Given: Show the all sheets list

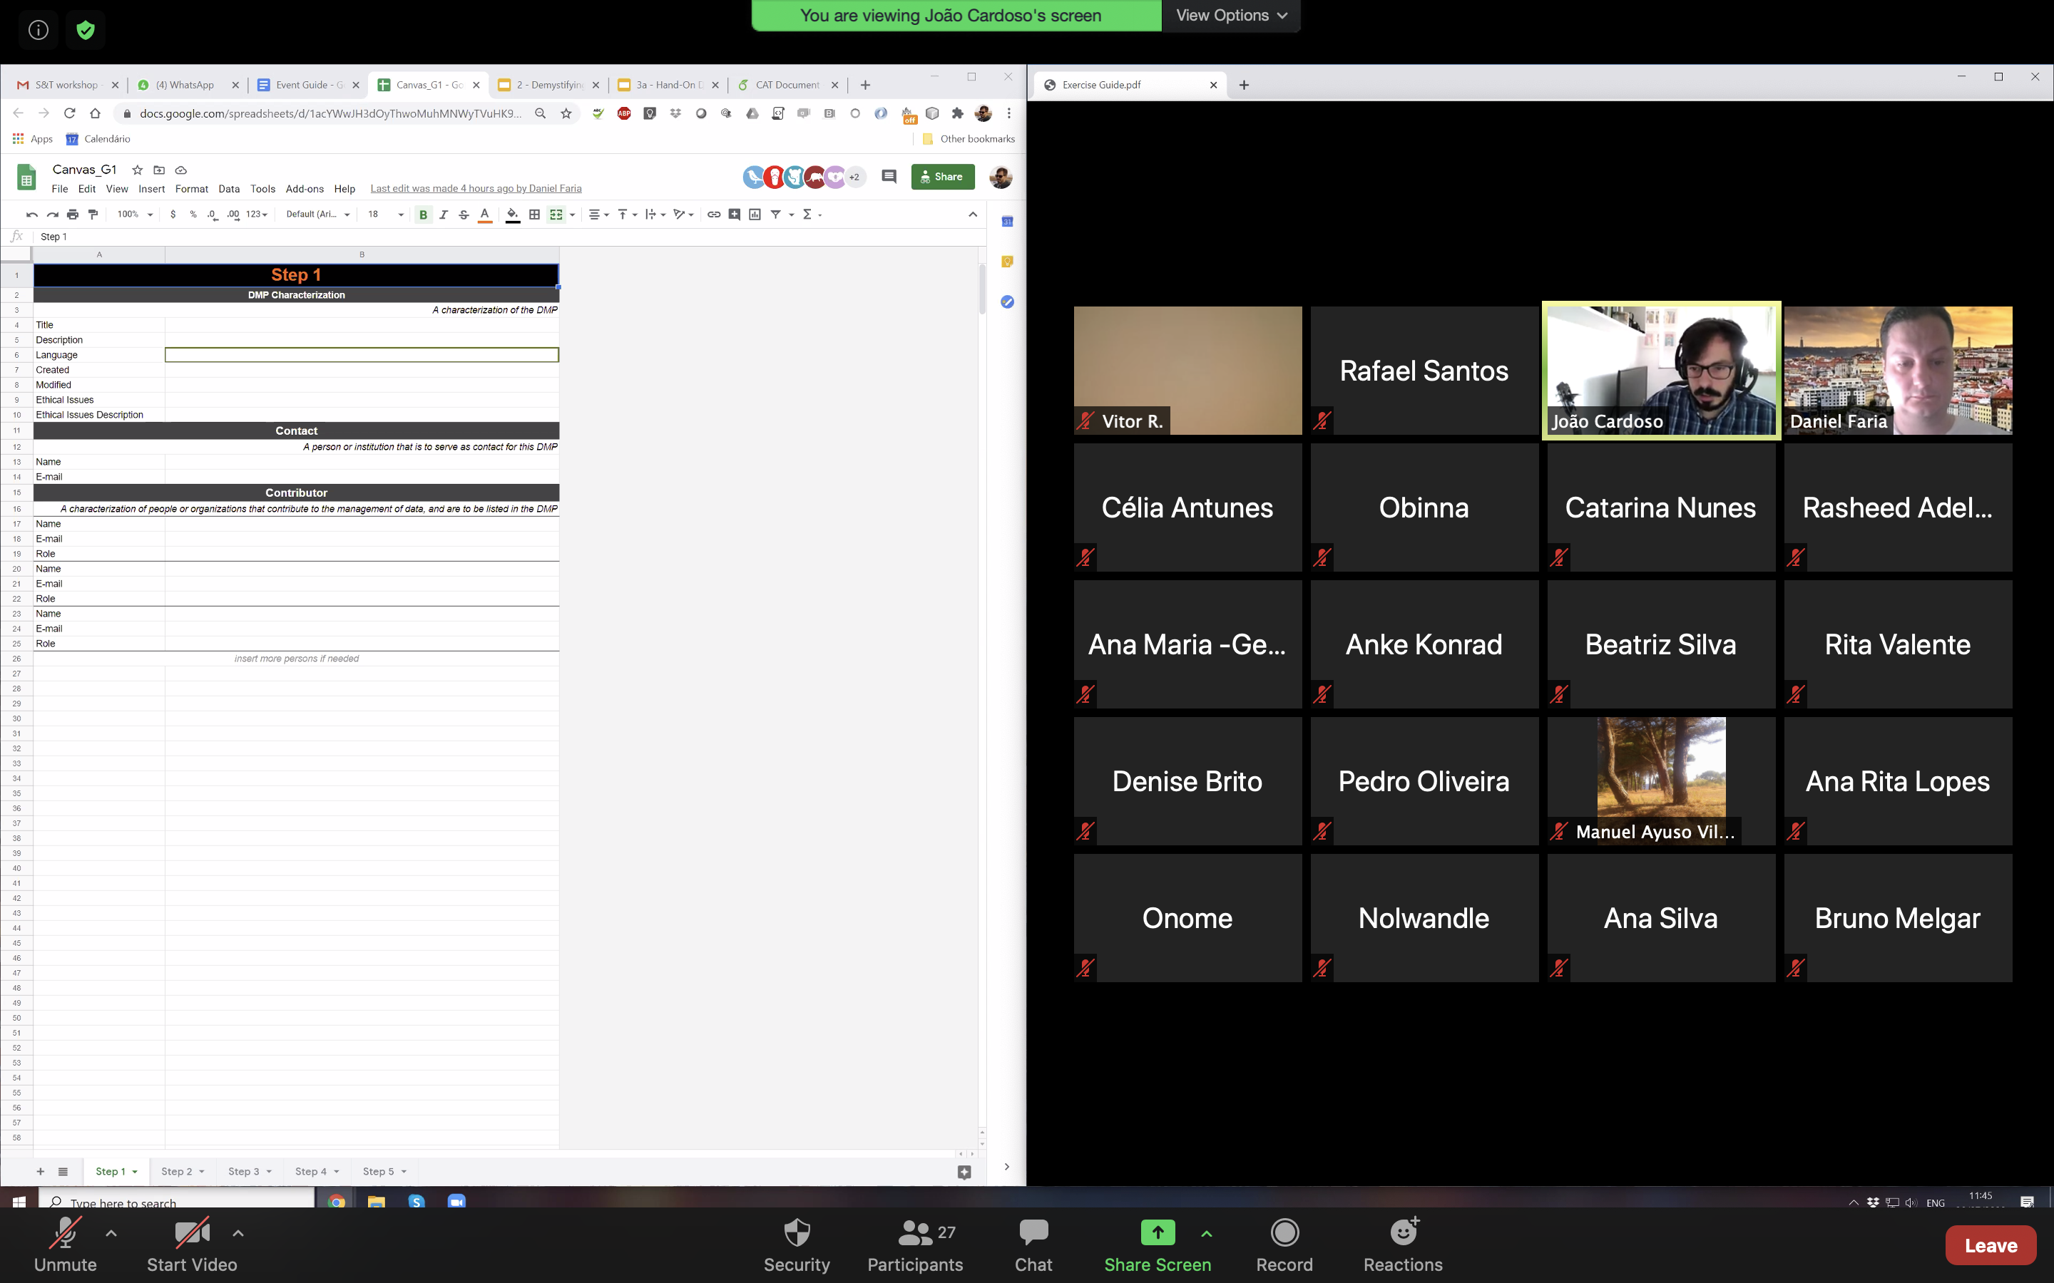Looking at the screenshot, I should click(63, 1171).
